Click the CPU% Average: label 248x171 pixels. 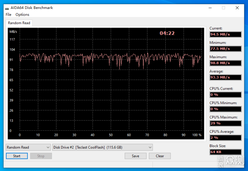point(222,132)
